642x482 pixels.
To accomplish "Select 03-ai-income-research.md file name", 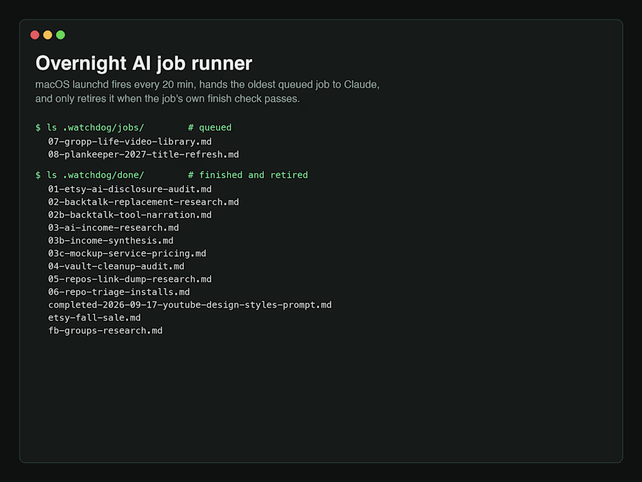I will click(x=113, y=228).
